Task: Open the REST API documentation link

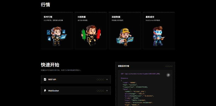Action: click(76, 79)
